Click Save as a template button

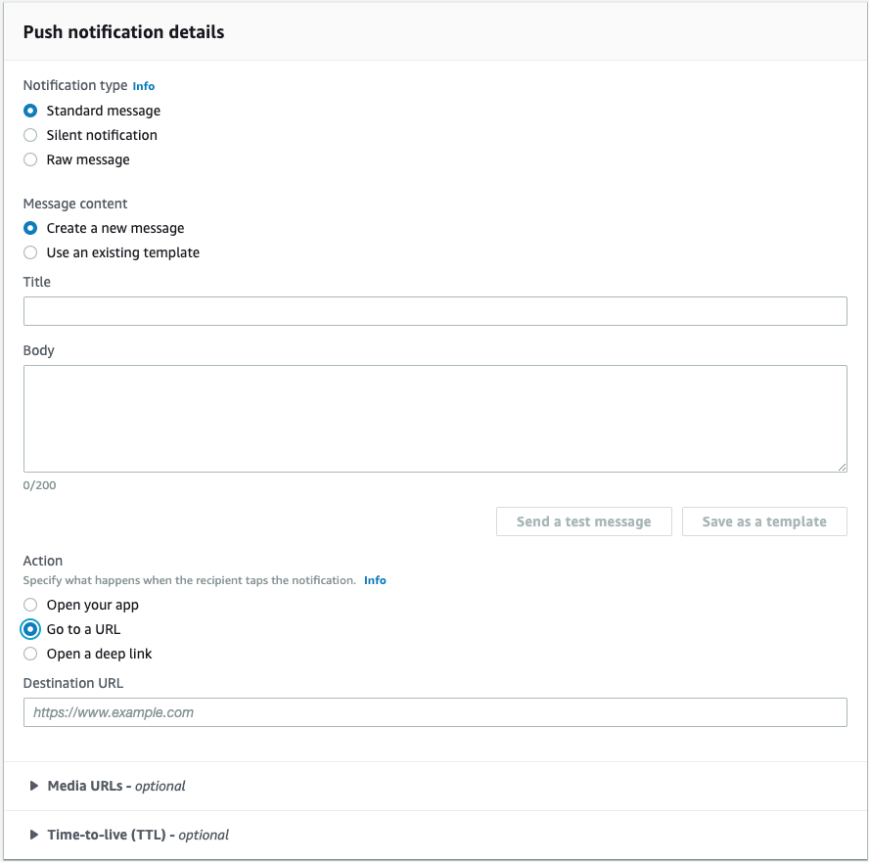[763, 522]
